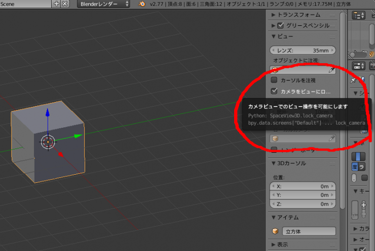Enable the カーソルを注視 checkbox
Viewport: 375px width, 251px height.
click(x=274, y=80)
